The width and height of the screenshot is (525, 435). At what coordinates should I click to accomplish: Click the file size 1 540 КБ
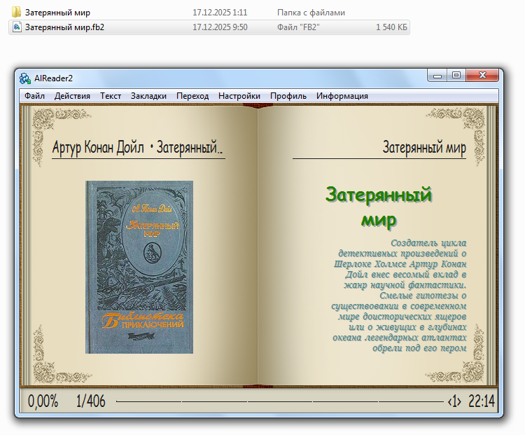[x=391, y=27]
